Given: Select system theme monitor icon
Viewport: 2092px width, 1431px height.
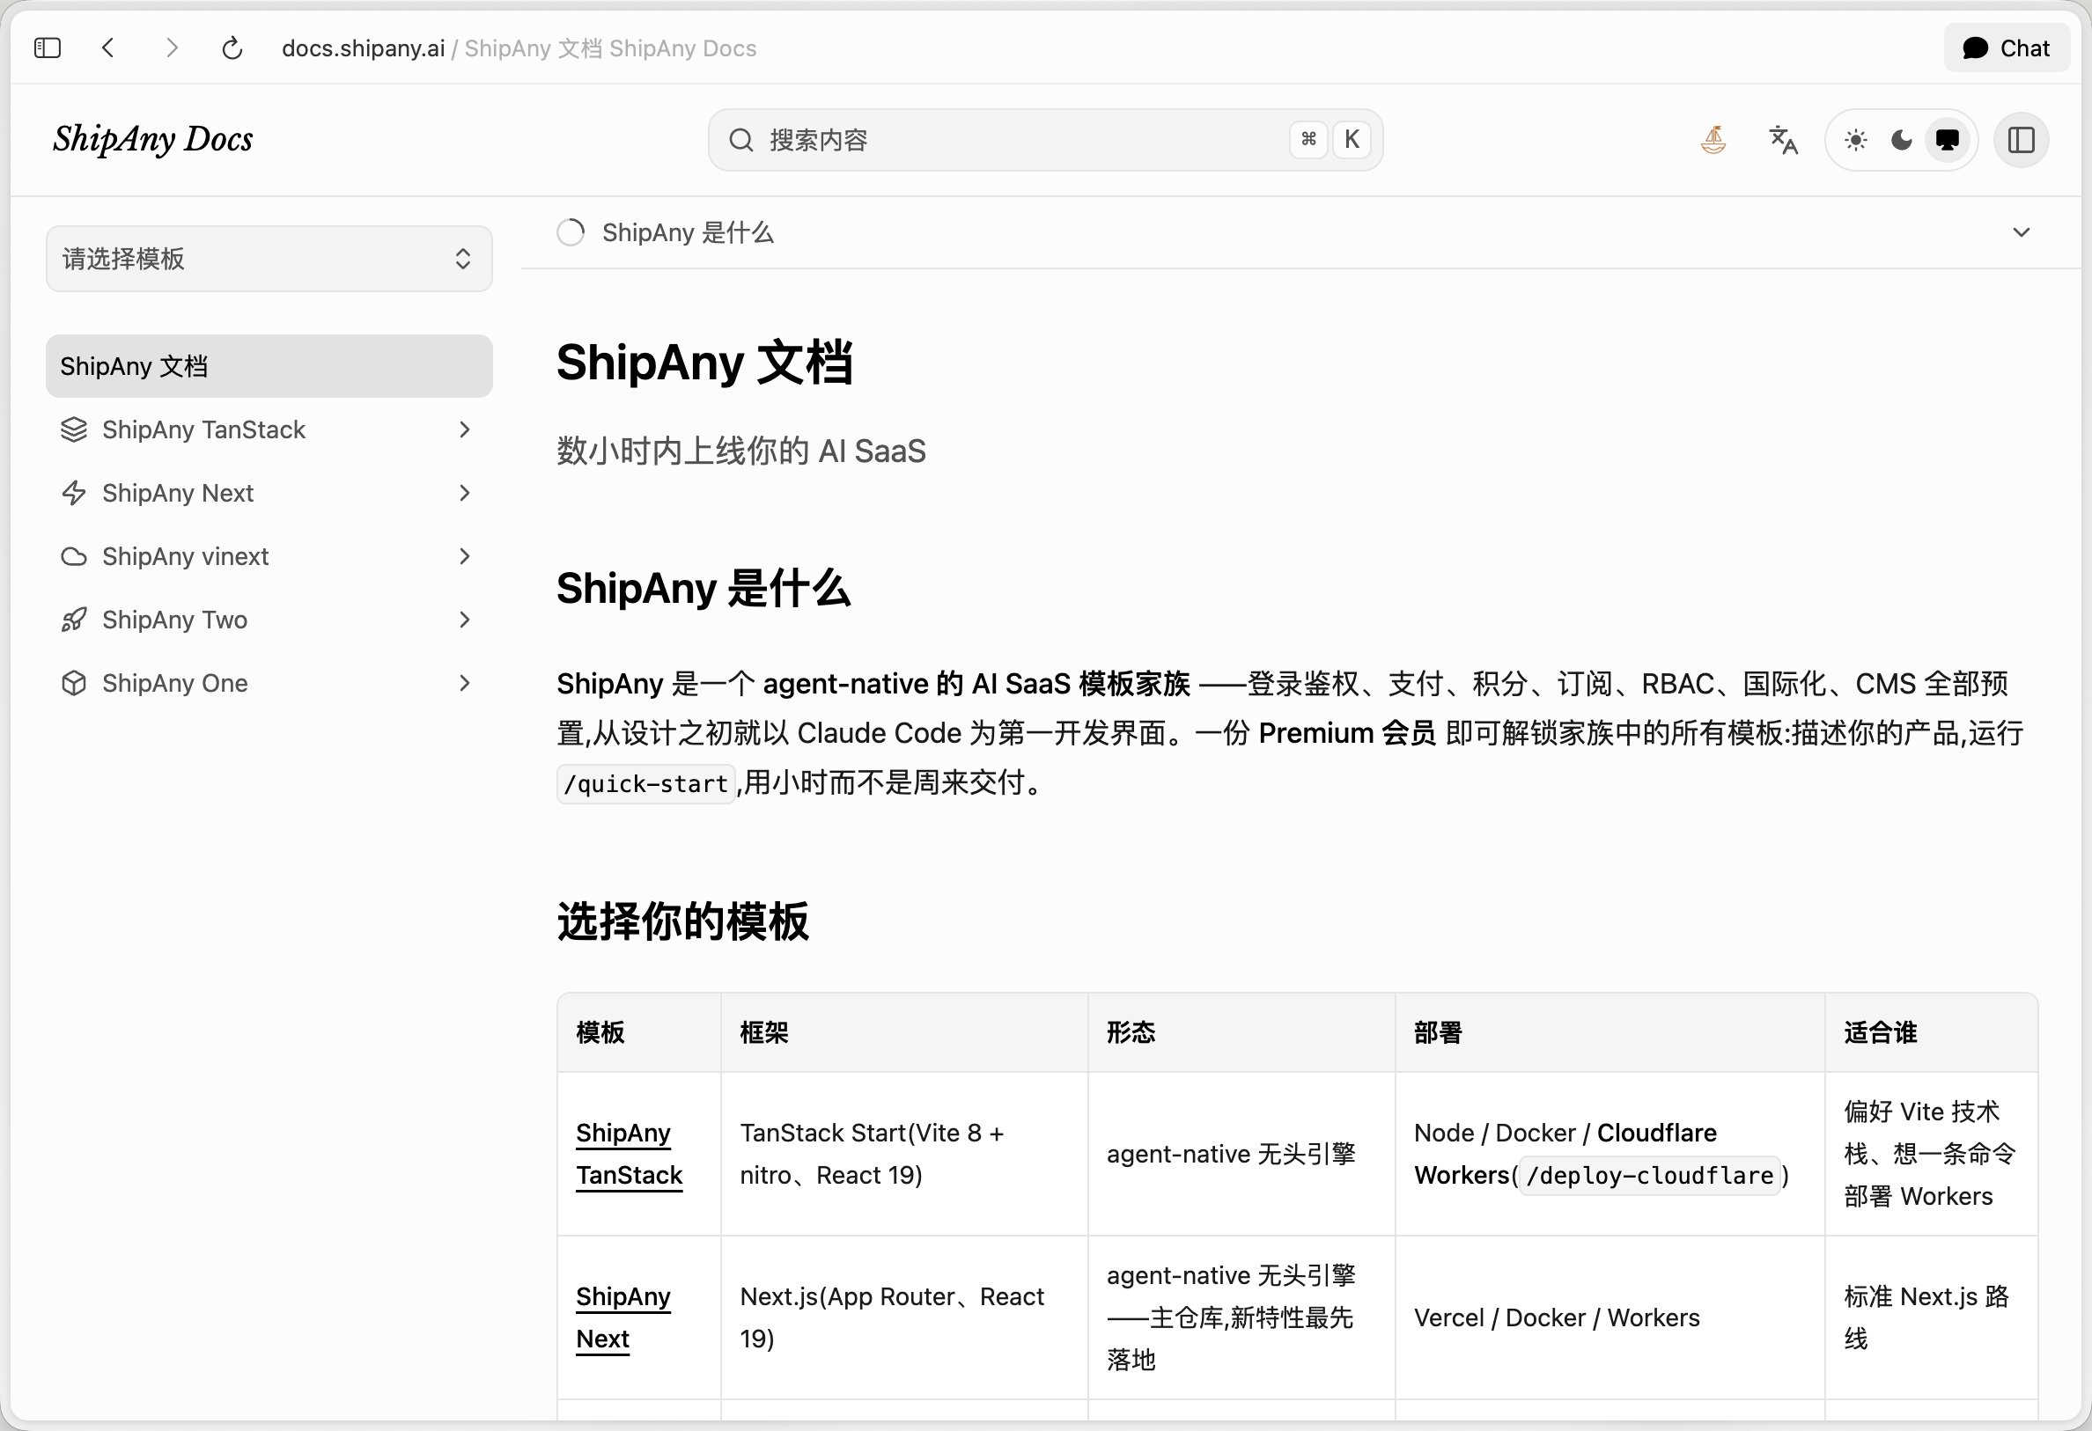Looking at the screenshot, I should (x=1947, y=140).
